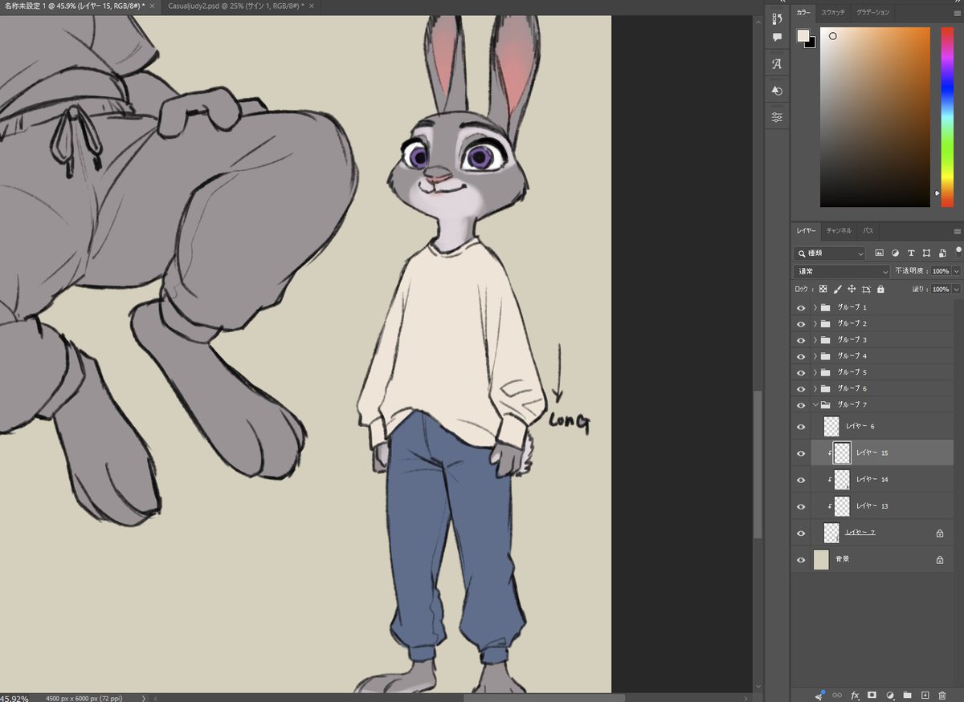The width and height of the screenshot is (964, 702).
Task: Toggle visibility of レイヤー 6
Action: click(800, 427)
